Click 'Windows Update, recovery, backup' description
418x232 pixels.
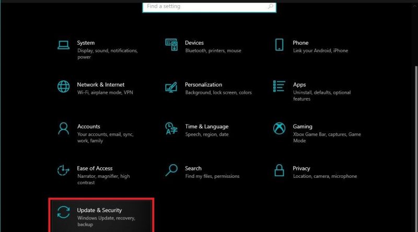coord(106,221)
